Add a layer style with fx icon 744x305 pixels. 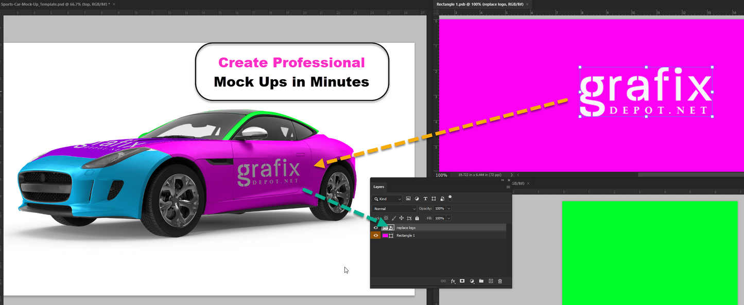click(x=453, y=281)
